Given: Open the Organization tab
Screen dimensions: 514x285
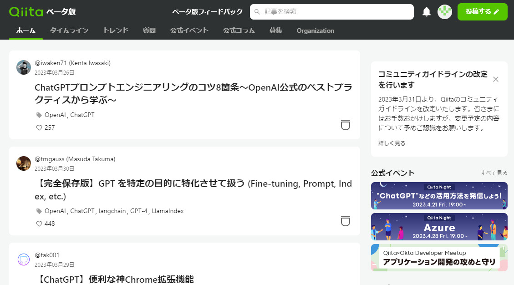Looking at the screenshot, I should 316,31.
